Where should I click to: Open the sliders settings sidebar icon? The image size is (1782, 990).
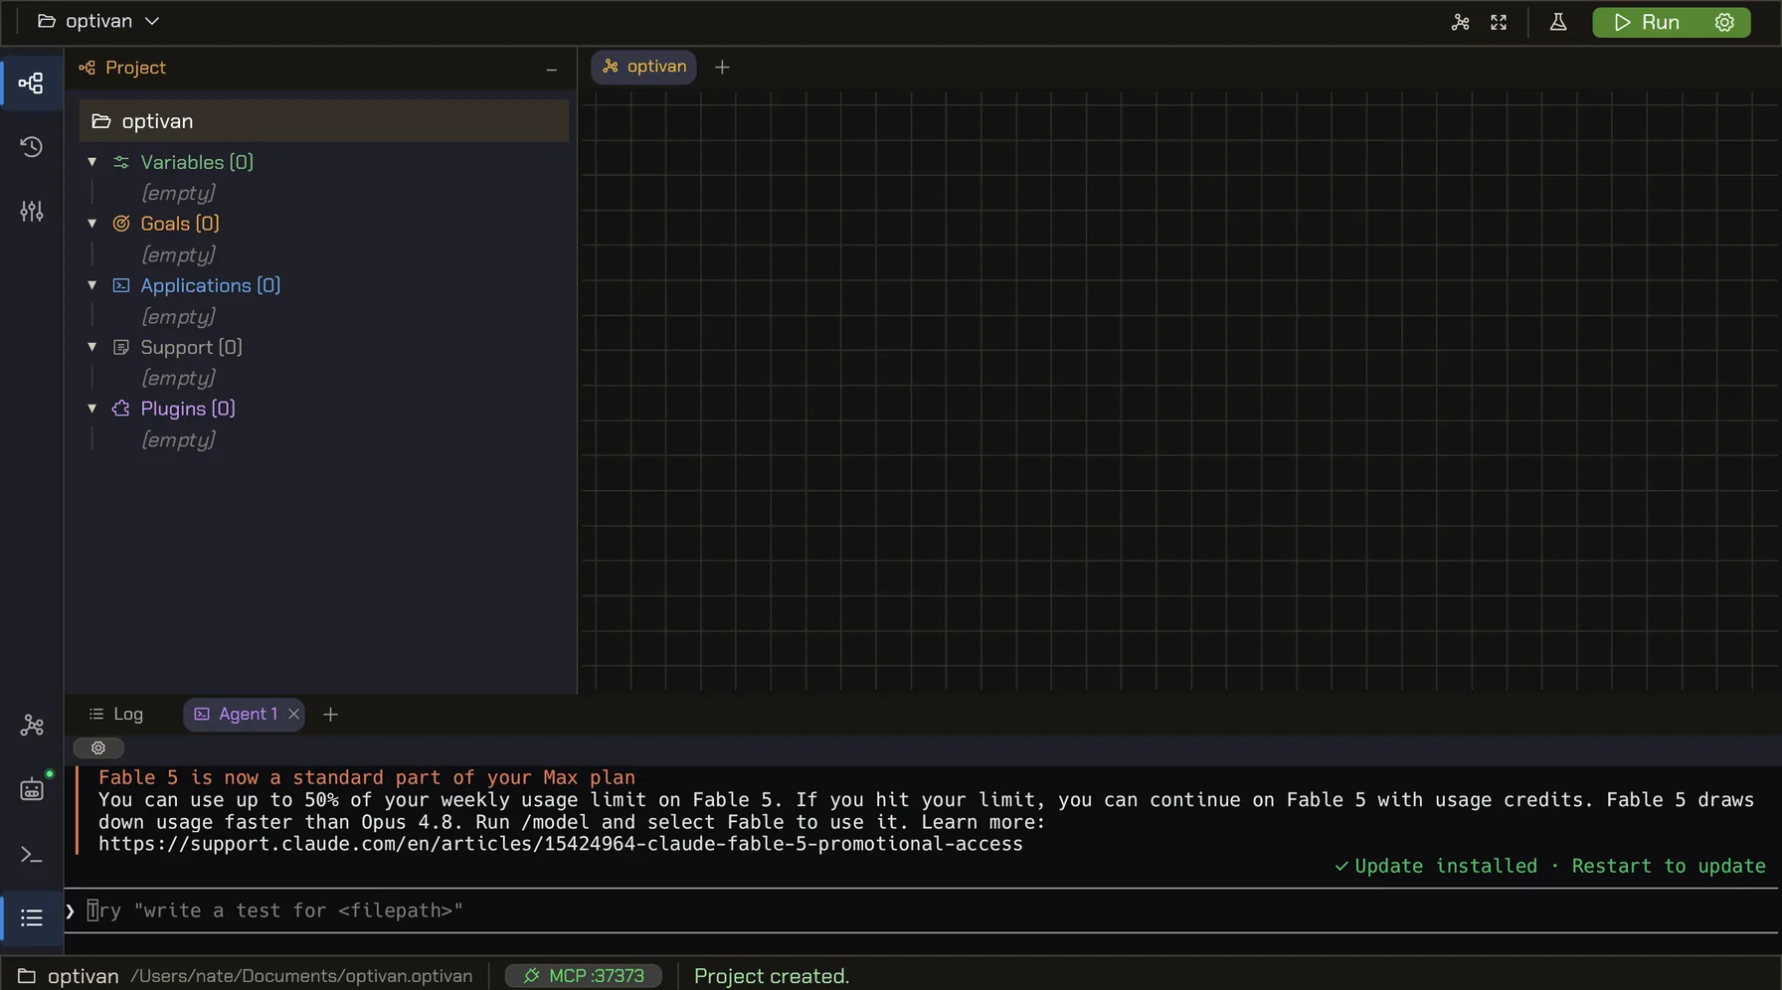[x=31, y=211]
